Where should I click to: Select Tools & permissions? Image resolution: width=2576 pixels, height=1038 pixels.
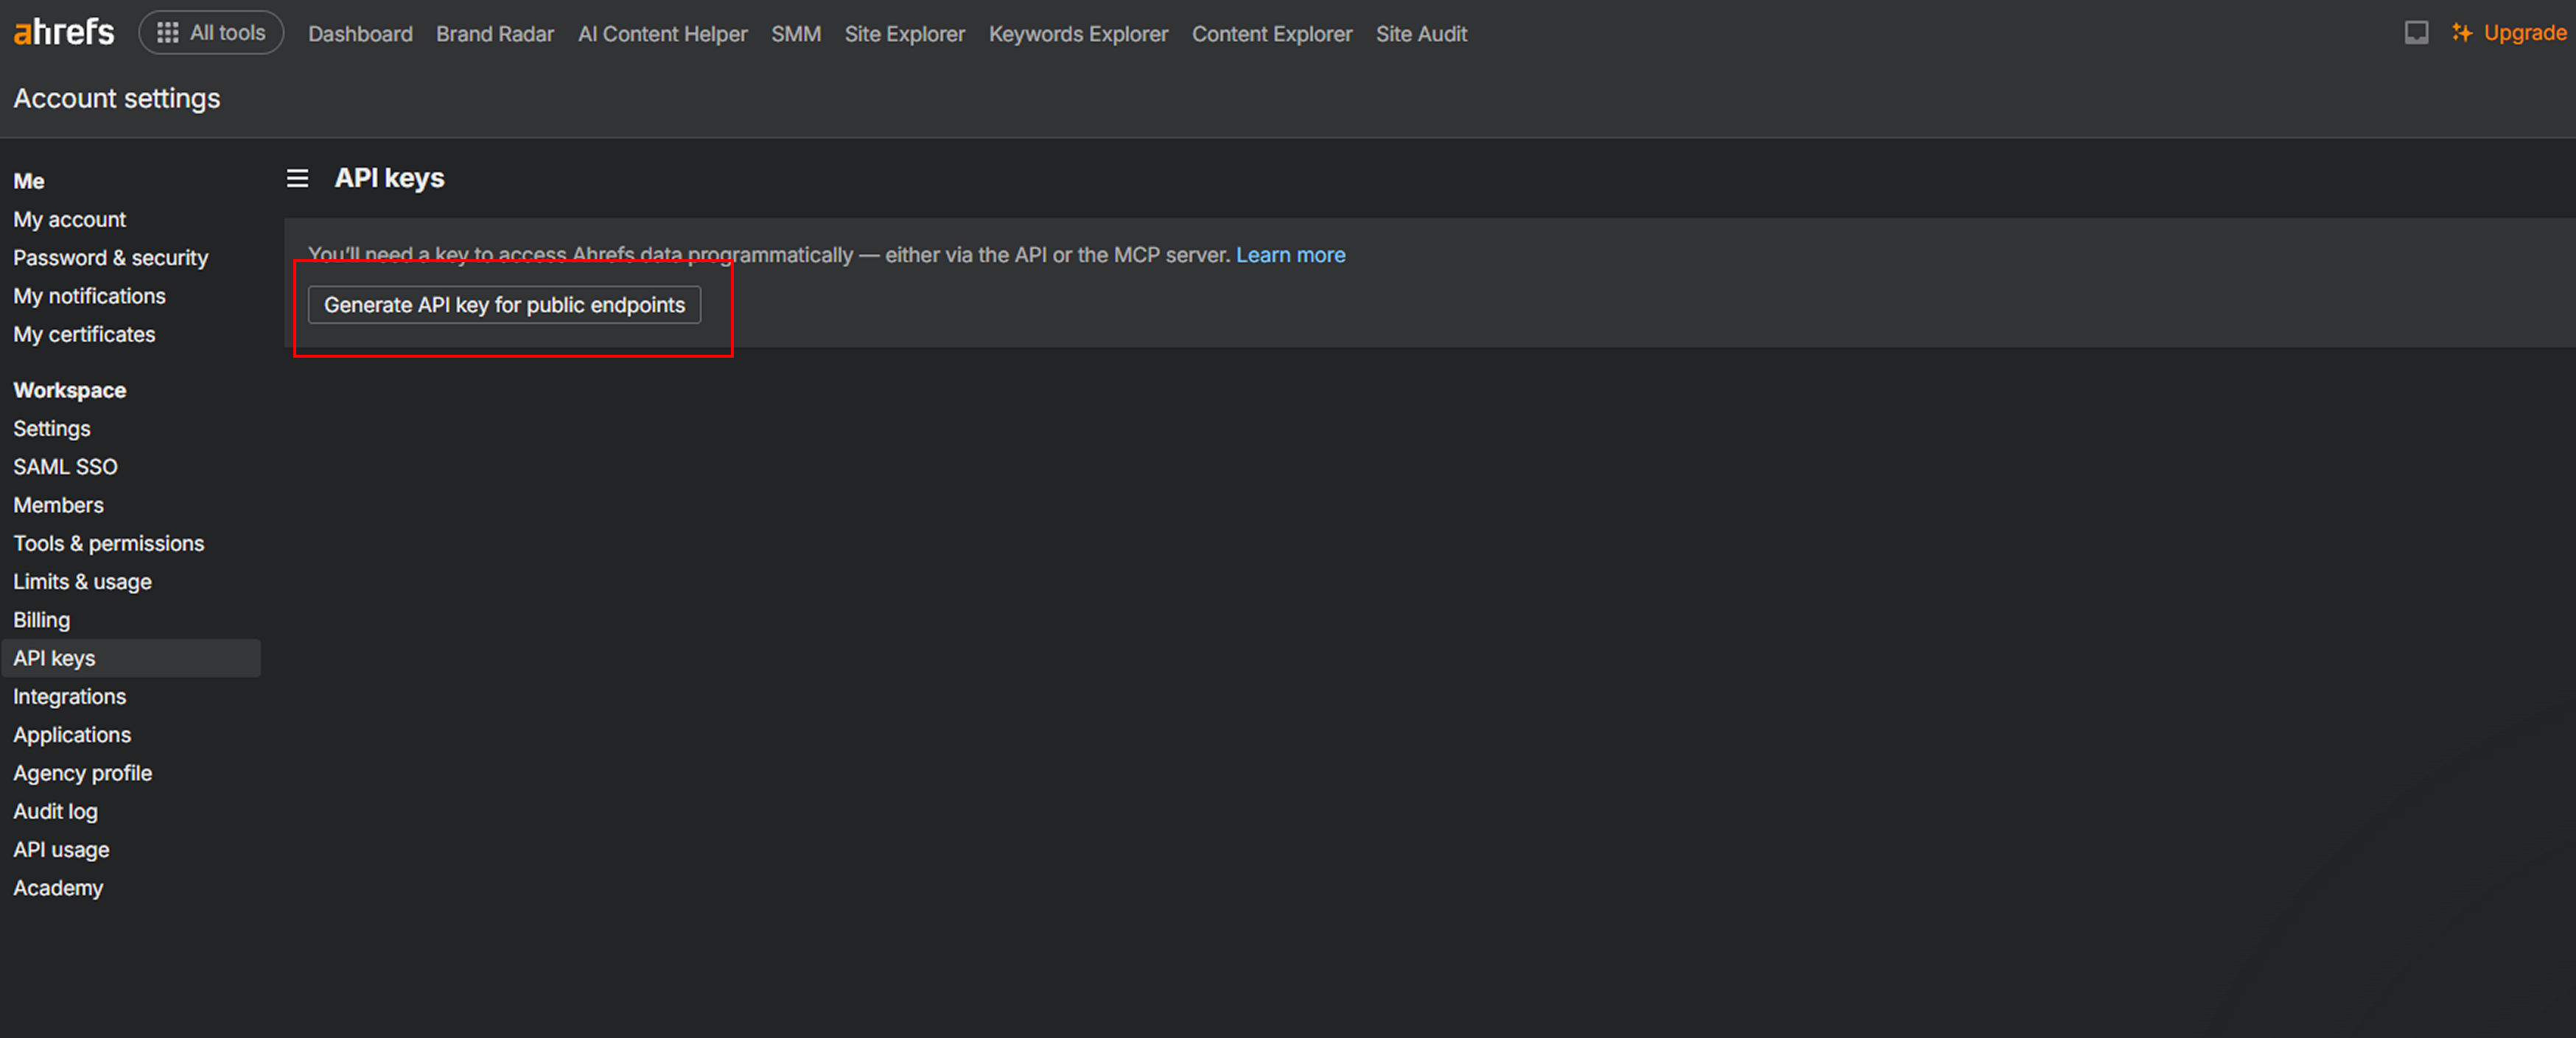109,543
